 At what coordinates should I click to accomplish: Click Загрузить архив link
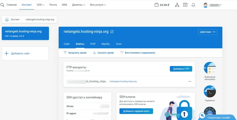pos(77,53)
